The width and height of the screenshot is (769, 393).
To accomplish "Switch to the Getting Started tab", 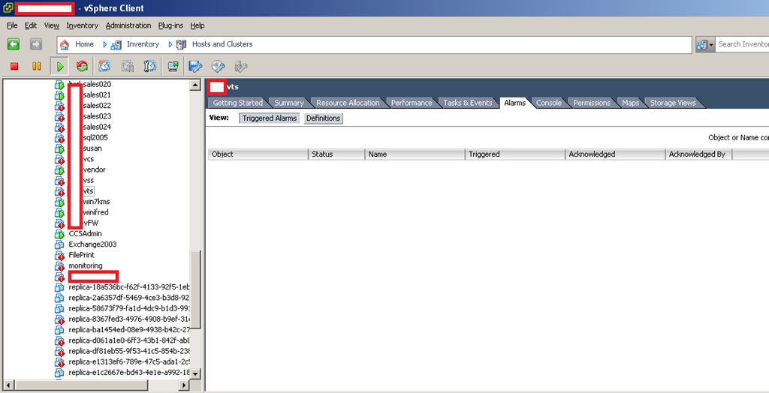I will coord(237,103).
